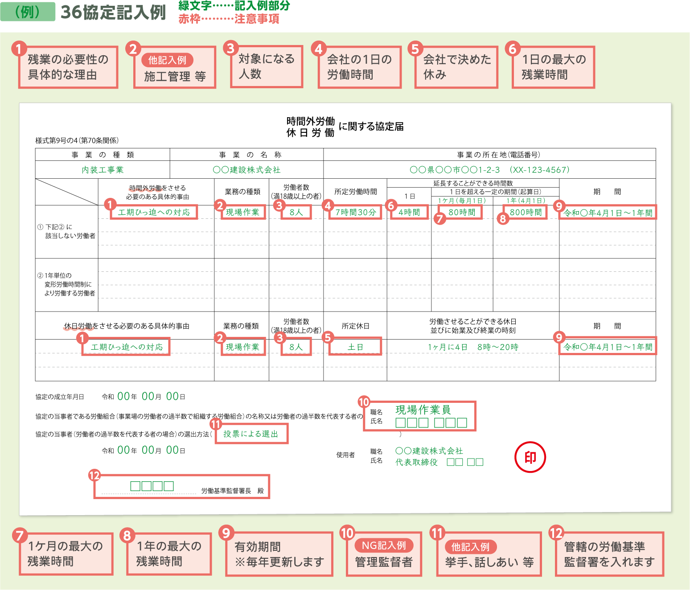Select note 残業の必要性の具体的な理由
The height and width of the screenshot is (590, 690).
tap(68, 67)
